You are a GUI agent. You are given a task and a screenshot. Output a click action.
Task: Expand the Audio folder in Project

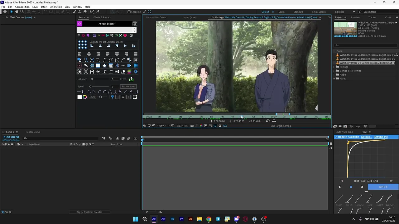click(334, 75)
